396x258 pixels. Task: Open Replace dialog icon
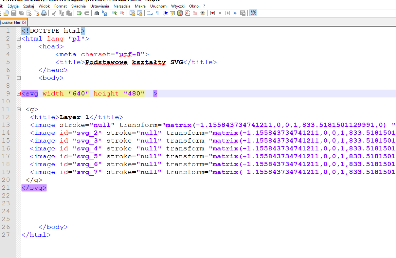pos(104,13)
